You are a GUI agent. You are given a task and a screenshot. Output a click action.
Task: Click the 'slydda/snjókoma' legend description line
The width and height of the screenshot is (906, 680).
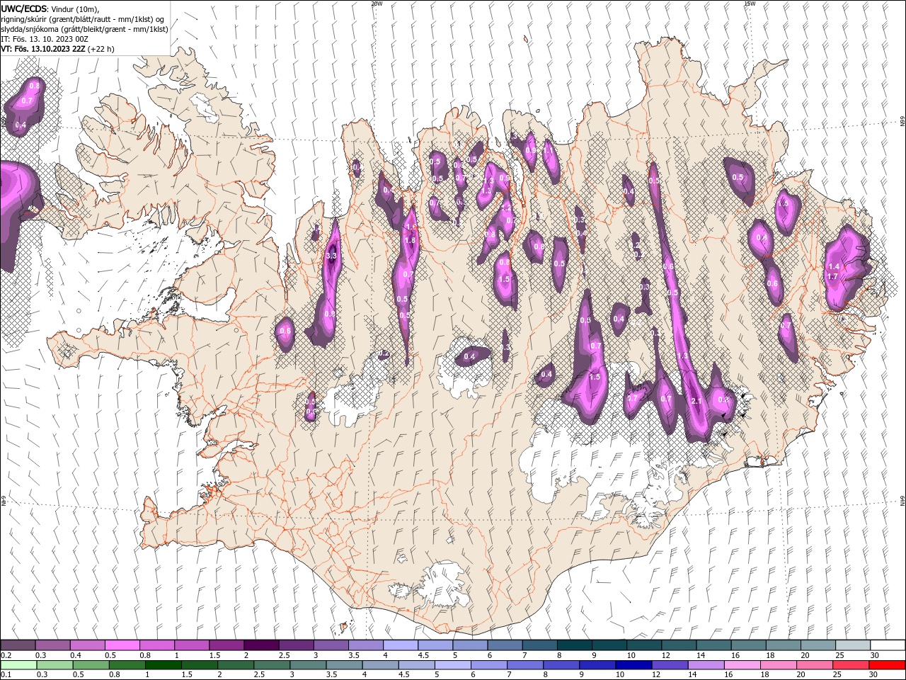click(x=84, y=29)
